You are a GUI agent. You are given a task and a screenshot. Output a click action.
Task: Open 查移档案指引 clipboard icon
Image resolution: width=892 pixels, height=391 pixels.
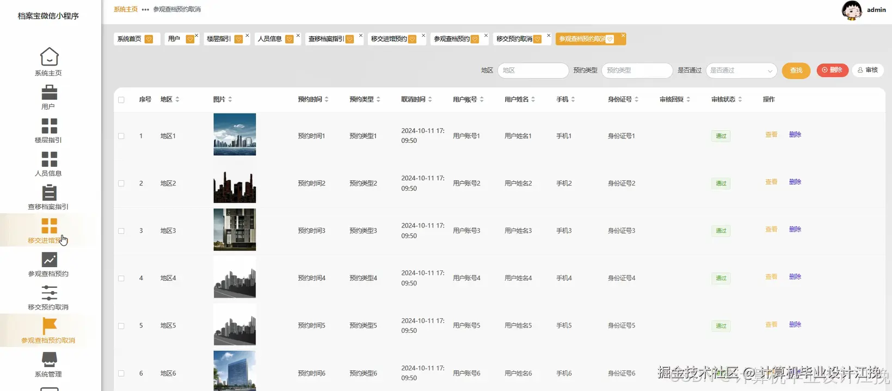tap(49, 192)
